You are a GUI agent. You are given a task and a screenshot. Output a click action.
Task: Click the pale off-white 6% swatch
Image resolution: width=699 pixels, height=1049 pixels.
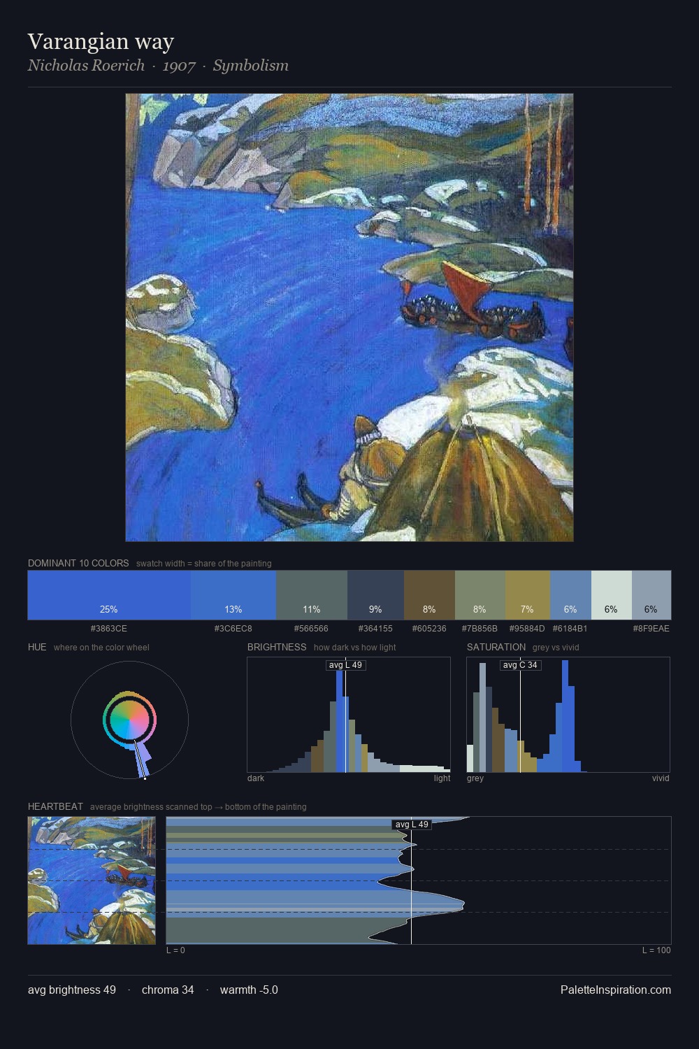pos(611,595)
